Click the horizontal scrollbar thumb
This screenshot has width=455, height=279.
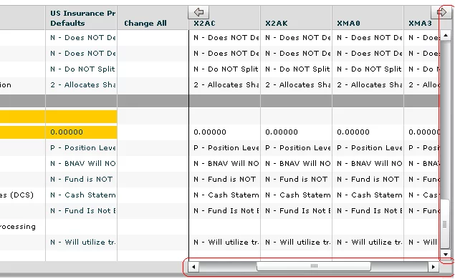tap(314, 266)
